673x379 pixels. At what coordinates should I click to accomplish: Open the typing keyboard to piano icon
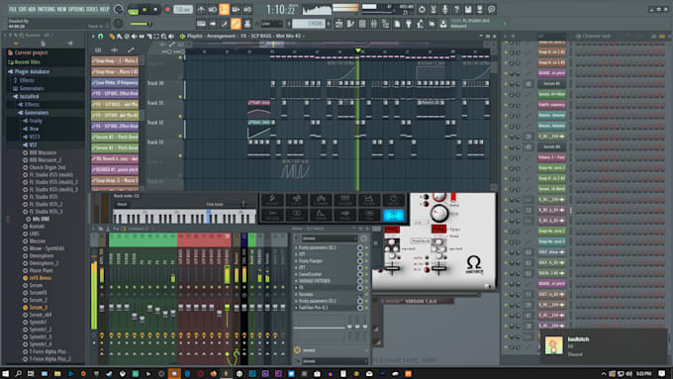point(201,24)
